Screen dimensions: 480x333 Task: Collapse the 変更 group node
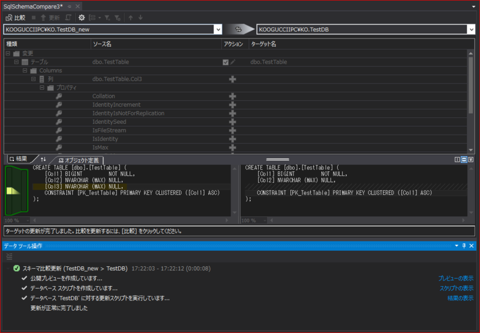click(x=8, y=53)
